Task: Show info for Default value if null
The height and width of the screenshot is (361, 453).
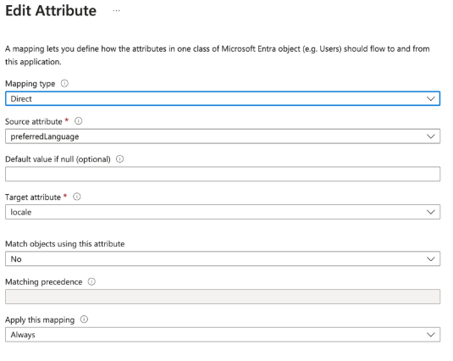Action: pos(120,159)
